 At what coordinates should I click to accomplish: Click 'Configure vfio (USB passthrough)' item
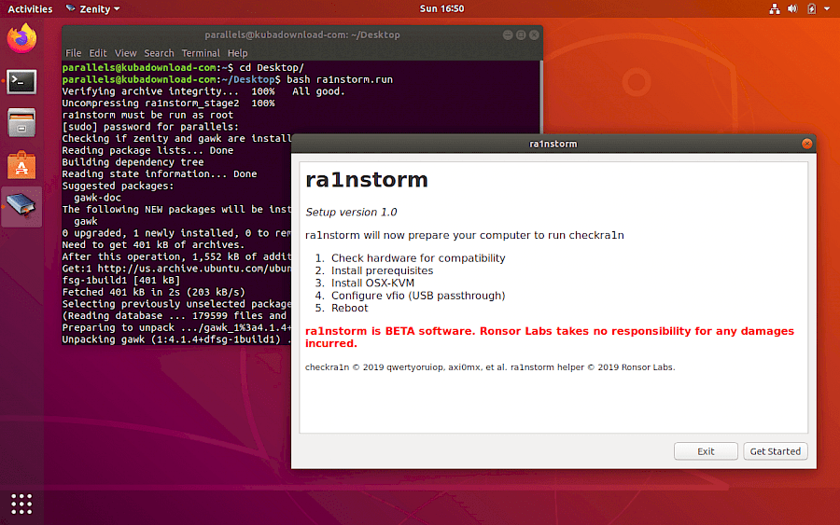point(418,296)
